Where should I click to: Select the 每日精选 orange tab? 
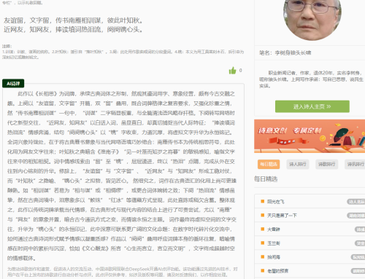tap(269, 164)
